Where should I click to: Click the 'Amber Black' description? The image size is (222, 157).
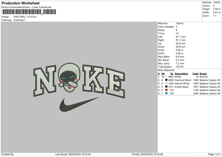coord(182,87)
